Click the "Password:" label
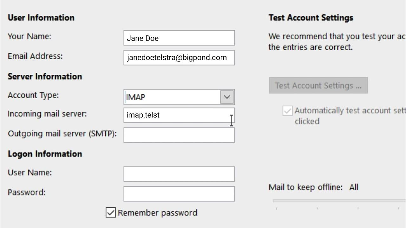 pyautogui.click(x=27, y=192)
